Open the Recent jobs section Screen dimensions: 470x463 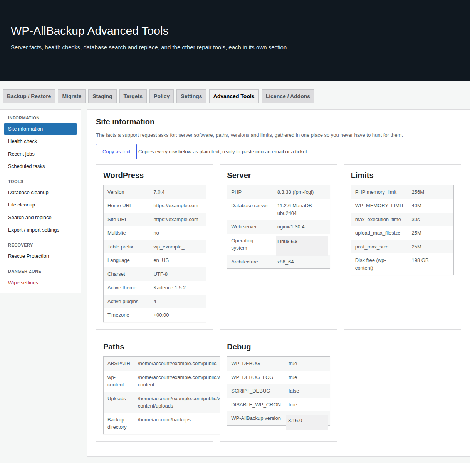40,154
